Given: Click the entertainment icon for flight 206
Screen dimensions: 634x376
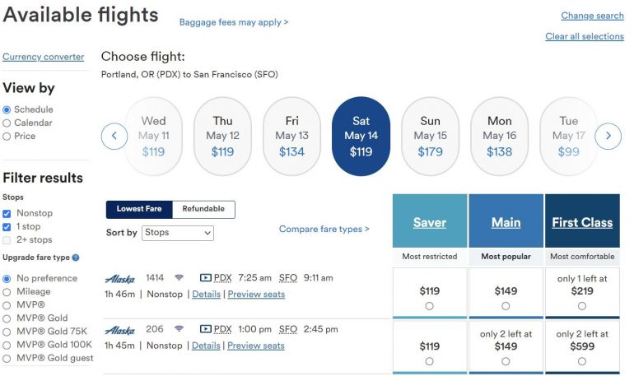Looking at the screenshot, I should point(206,329).
